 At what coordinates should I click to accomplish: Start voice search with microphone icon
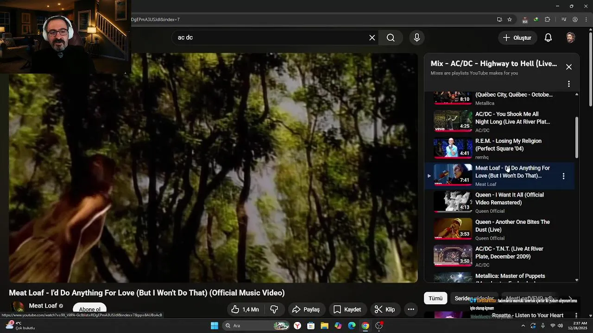416,38
